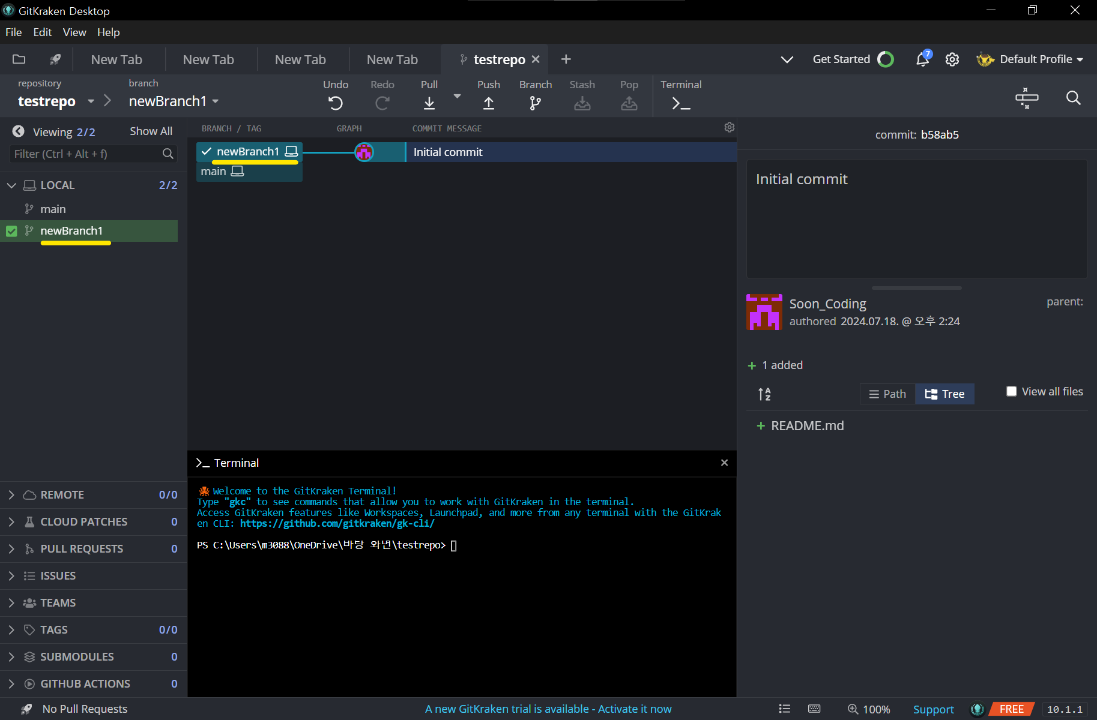Open the tab list chevron dropdown

(787, 59)
